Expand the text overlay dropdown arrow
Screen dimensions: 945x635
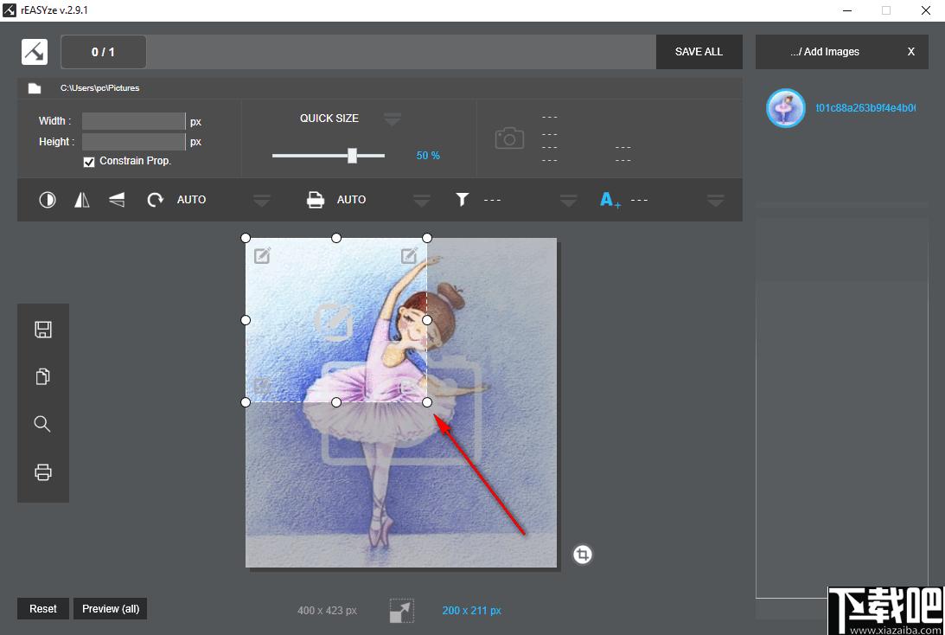[x=715, y=200]
